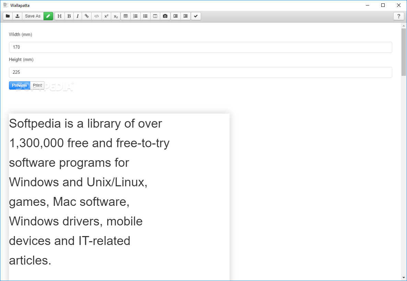The height and width of the screenshot is (281, 407).
Task: Click the text 'Softpedia is a library of over'
Action: pyautogui.click(x=86, y=124)
